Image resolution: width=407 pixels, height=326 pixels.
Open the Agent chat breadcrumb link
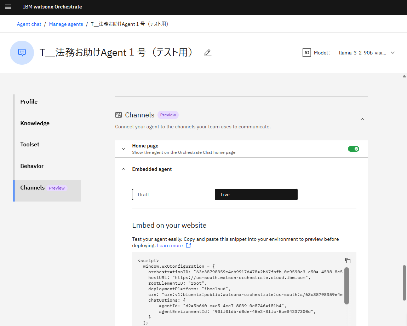click(29, 24)
